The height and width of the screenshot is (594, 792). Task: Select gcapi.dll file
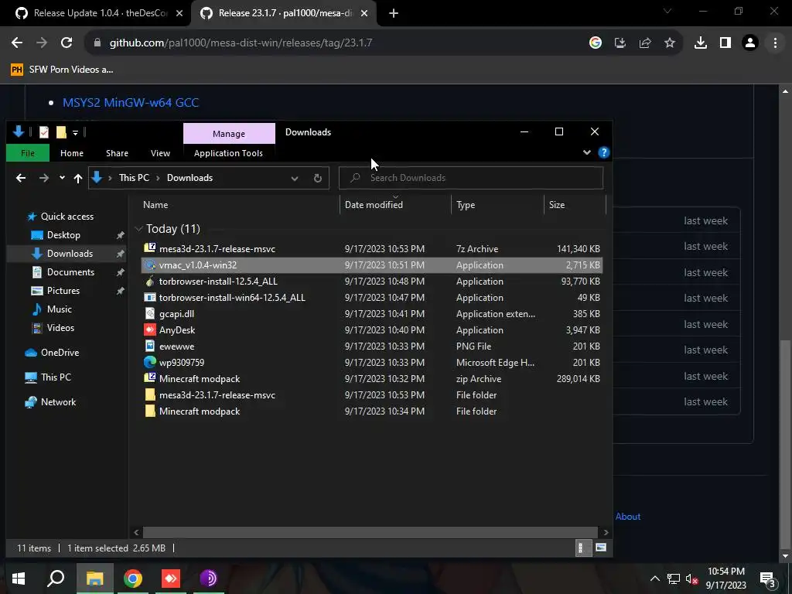[x=372, y=314]
